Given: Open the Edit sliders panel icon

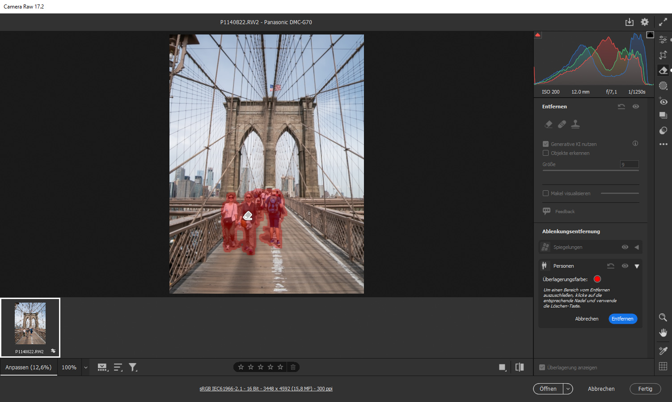Looking at the screenshot, I should click(663, 40).
